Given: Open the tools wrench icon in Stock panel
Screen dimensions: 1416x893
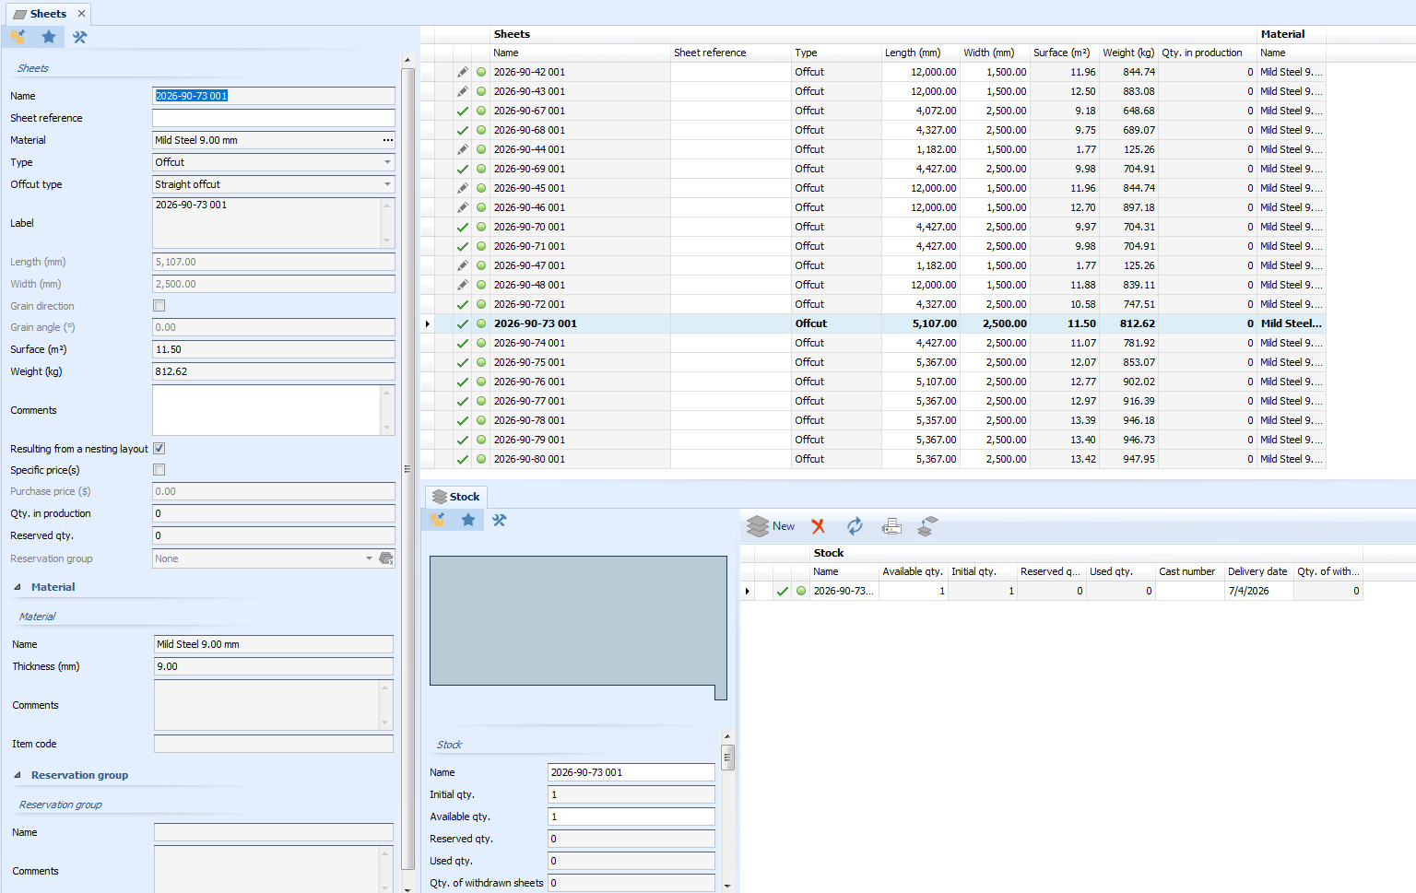Looking at the screenshot, I should pos(500,520).
